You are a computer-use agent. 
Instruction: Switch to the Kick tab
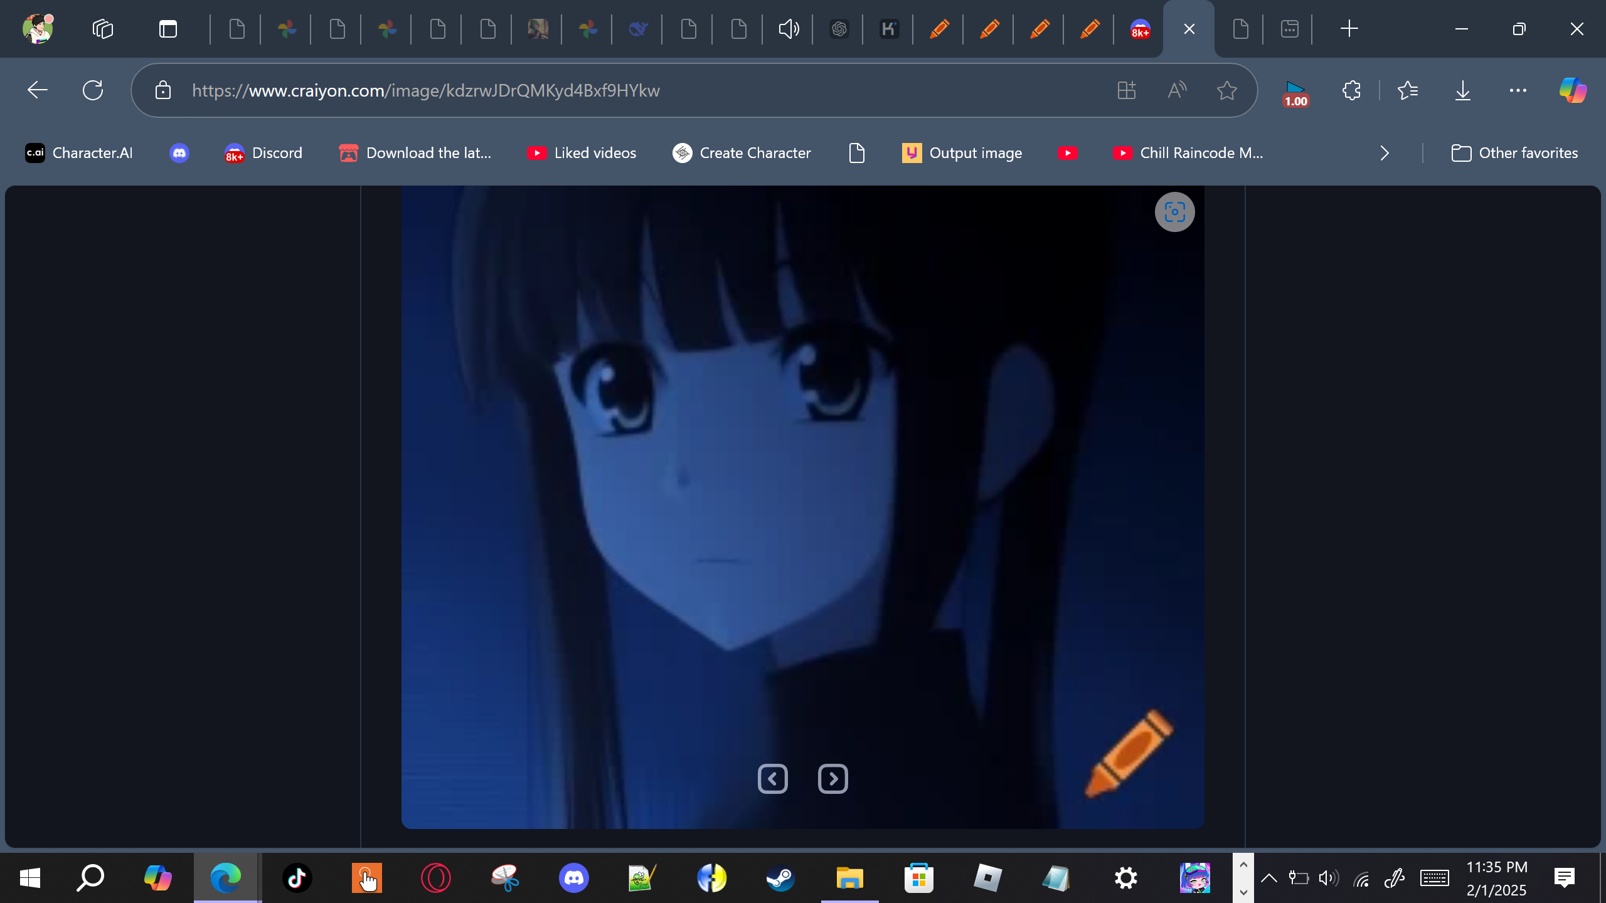click(x=889, y=29)
